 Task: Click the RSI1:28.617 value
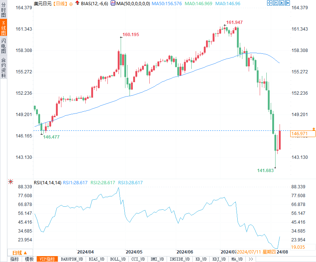point(75,182)
